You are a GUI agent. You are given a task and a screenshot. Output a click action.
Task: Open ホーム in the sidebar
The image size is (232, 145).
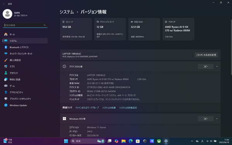coord(25,34)
